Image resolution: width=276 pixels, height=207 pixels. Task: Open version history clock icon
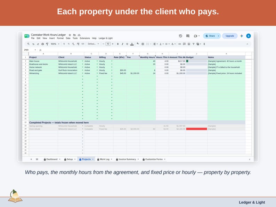[180, 36]
